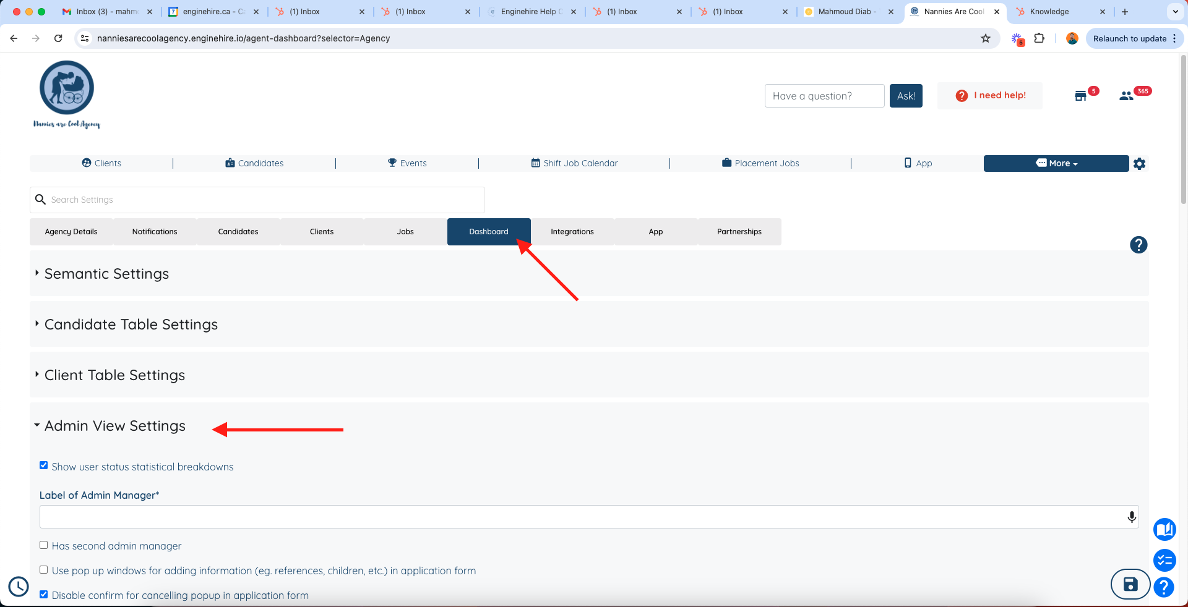
Task: Click the store icon with badge 5
Action: point(1080,96)
